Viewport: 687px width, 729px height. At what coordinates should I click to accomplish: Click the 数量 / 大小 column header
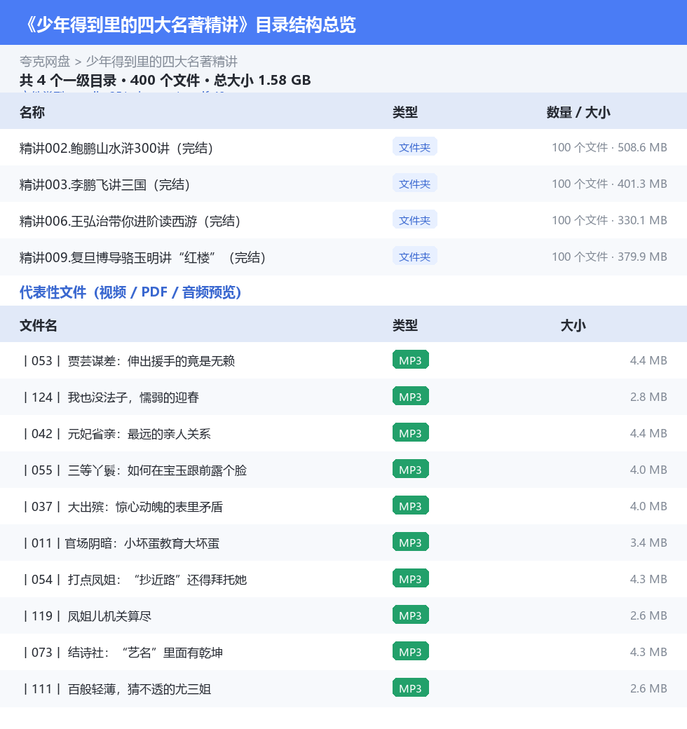point(578,112)
